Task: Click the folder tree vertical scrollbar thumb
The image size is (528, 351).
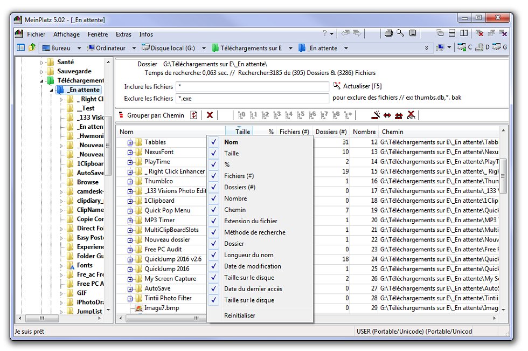Action: click(x=108, y=146)
